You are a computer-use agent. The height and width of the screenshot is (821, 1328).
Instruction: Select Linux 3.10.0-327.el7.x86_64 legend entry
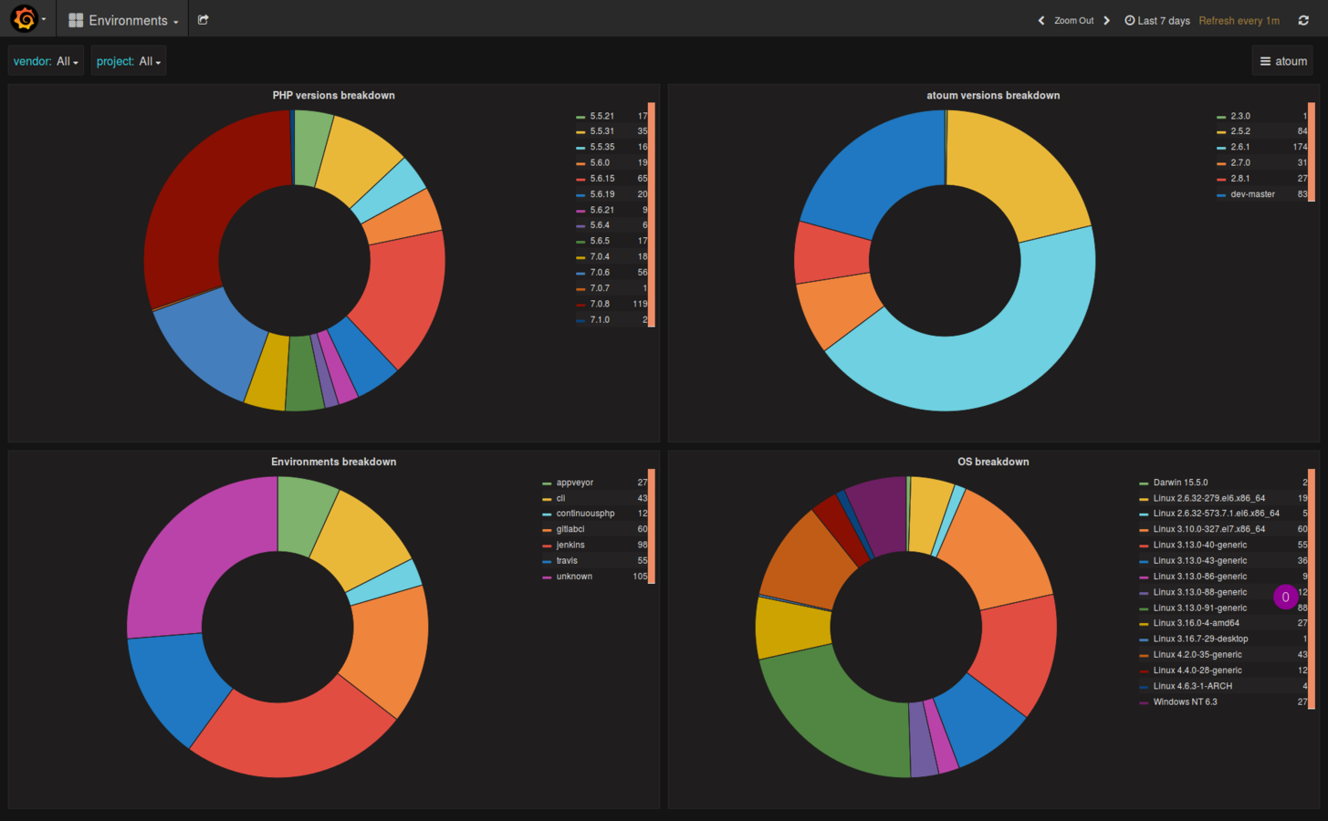pos(1209,529)
